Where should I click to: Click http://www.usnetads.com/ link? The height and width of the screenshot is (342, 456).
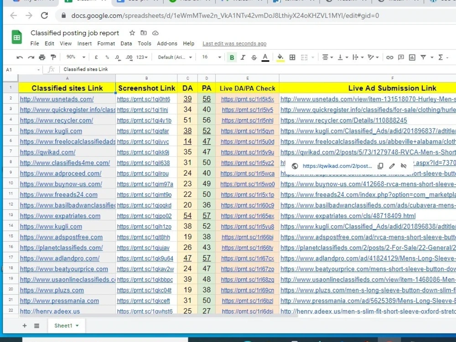(57, 99)
